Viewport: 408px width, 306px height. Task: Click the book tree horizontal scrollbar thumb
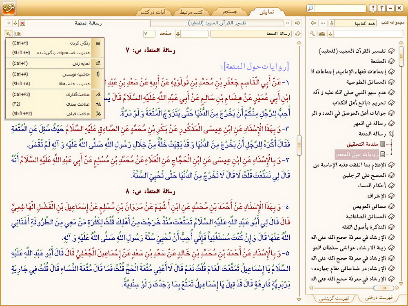tap(384, 288)
